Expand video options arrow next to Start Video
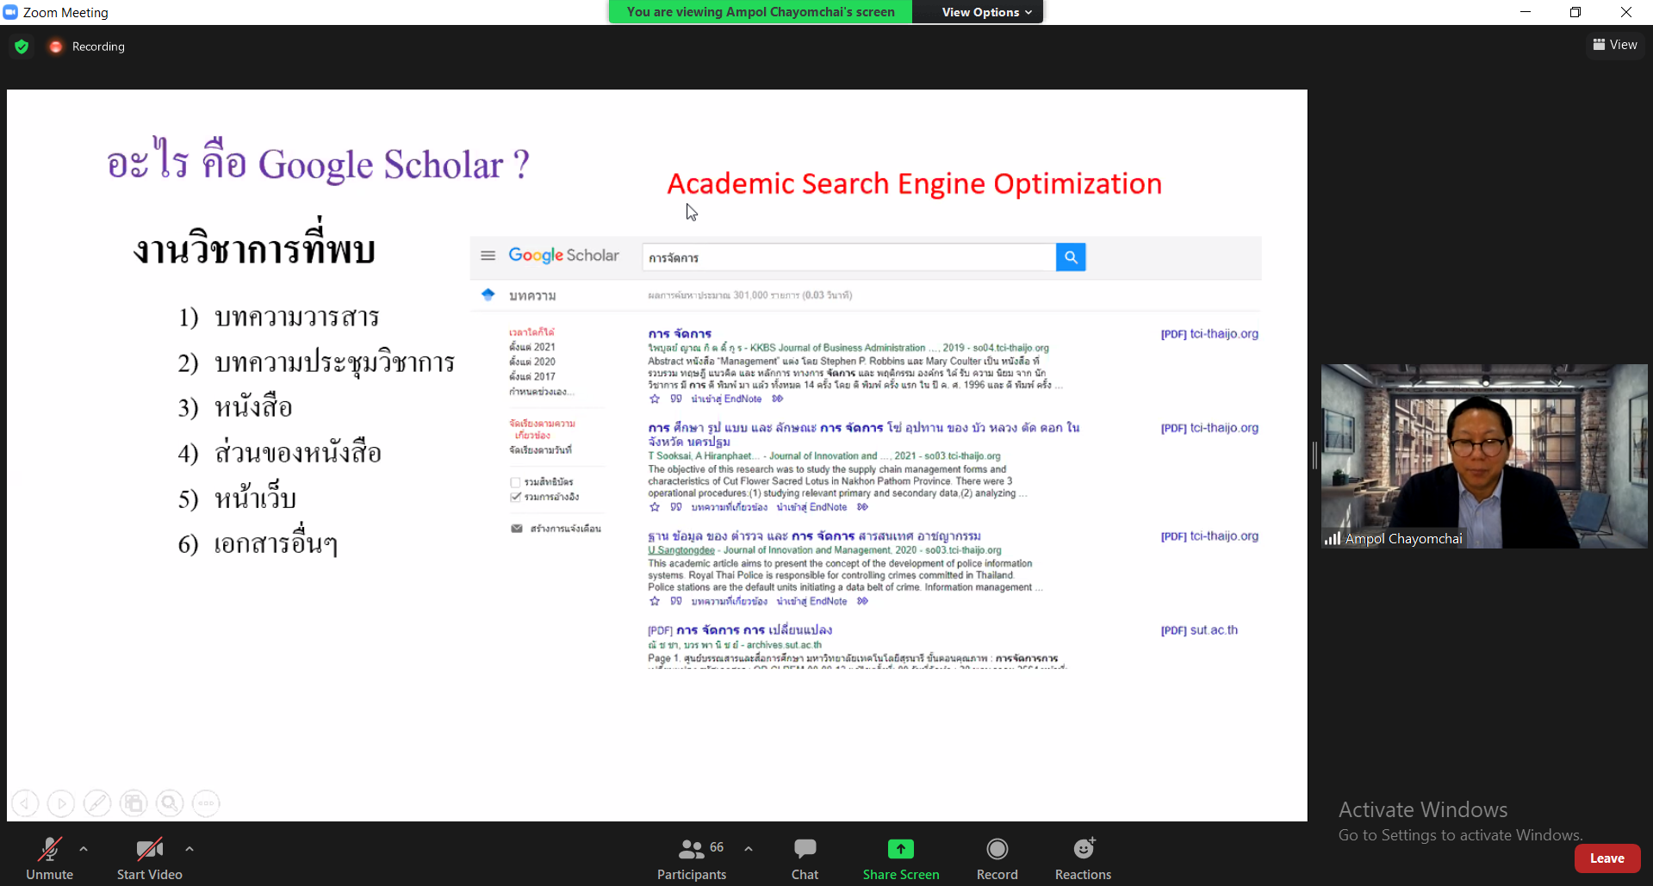Image resolution: width=1653 pixels, height=886 pixels. coord(190,849)
